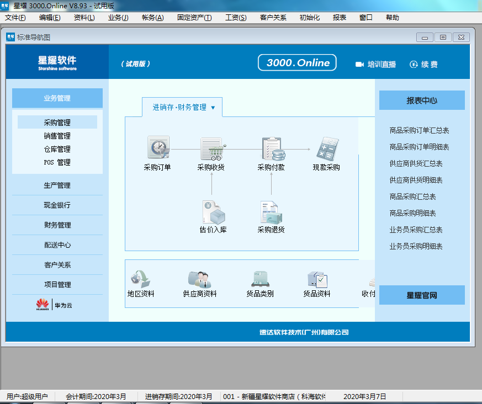
Task: Open the 工资(S) menu
Action: (x=236, y=18)
